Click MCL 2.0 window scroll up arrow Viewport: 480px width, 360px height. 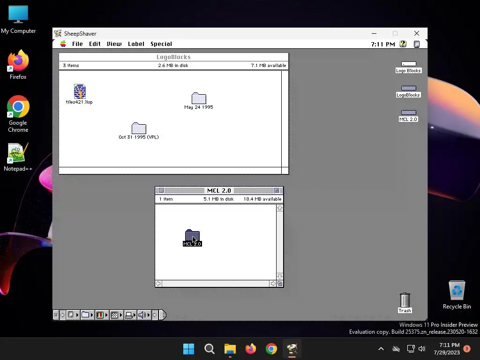(x=280, y=208)
